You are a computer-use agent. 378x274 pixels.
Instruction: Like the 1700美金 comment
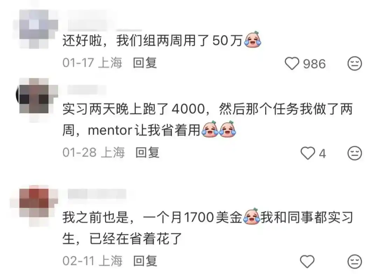[307, 261]
